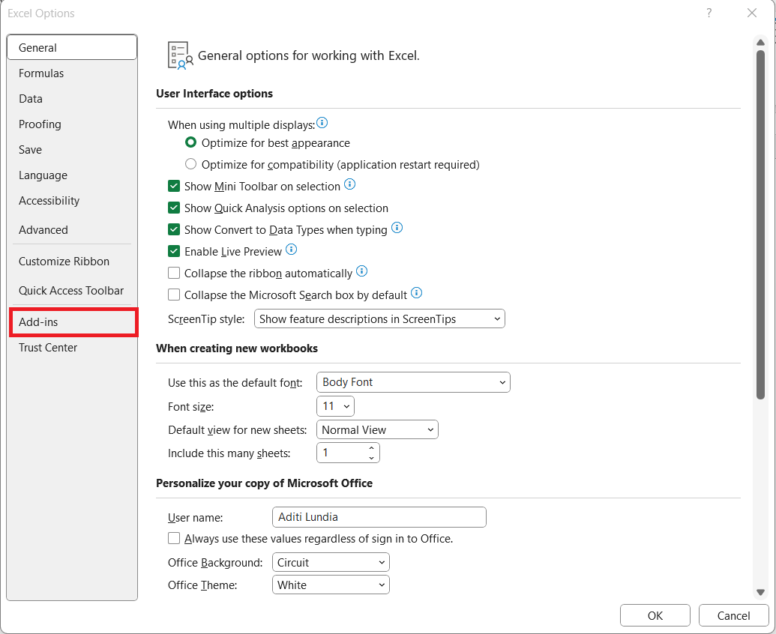Enable Collapse the Microsoft Search box by default
The image size is (776, 634).
tap(174, 295)
